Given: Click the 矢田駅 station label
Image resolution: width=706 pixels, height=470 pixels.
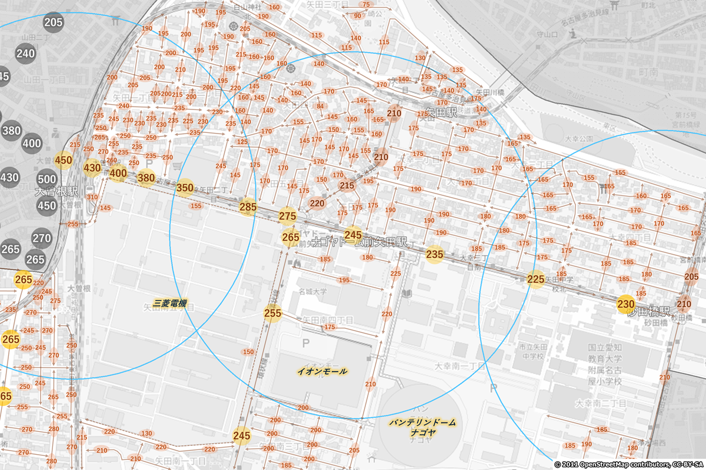Looking at the screenshot, I should click(442, 112).
